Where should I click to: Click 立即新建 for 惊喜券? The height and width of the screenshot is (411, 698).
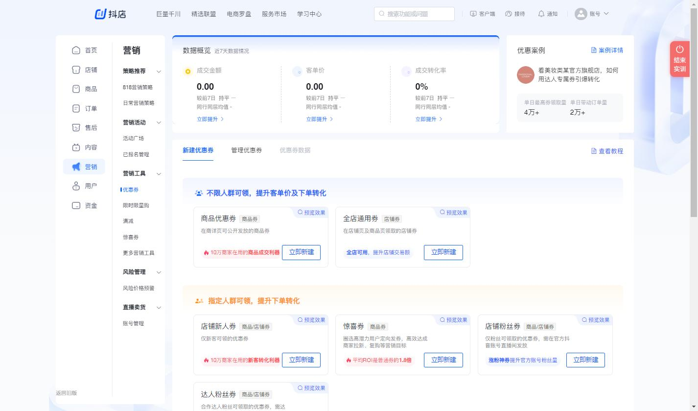443,360
